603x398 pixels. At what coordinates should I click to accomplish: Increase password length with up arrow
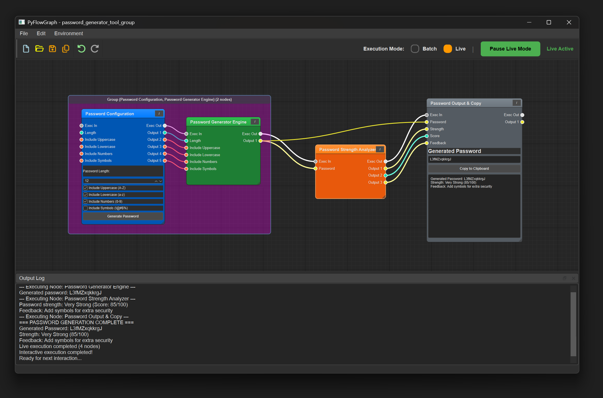(x=156, y=181)
